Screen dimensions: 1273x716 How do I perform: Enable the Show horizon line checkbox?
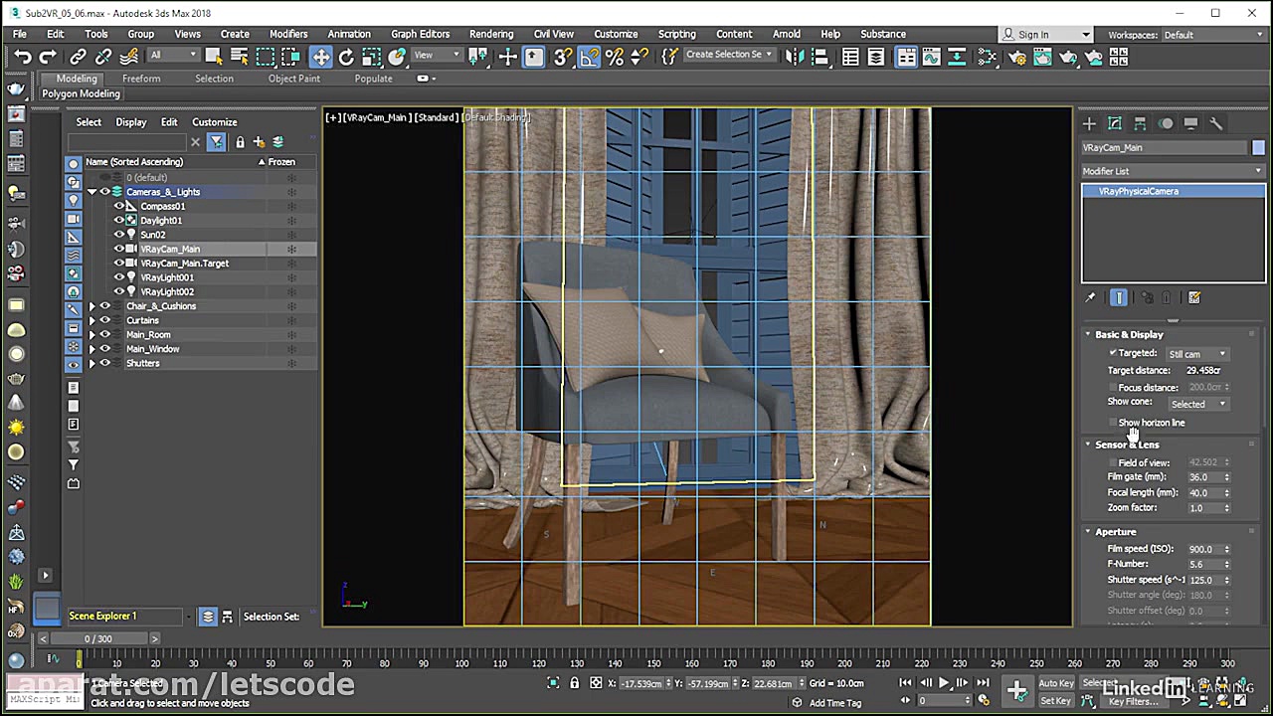1112,423
